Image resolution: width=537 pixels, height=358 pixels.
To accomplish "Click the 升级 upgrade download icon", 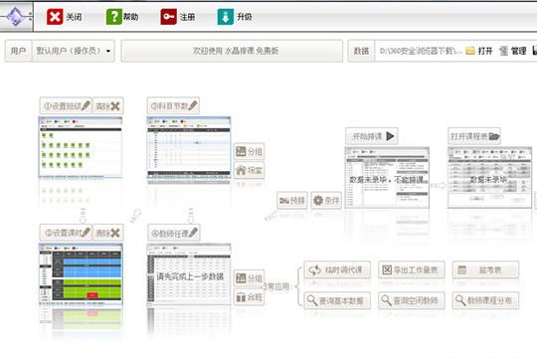I will pos(226,17).
